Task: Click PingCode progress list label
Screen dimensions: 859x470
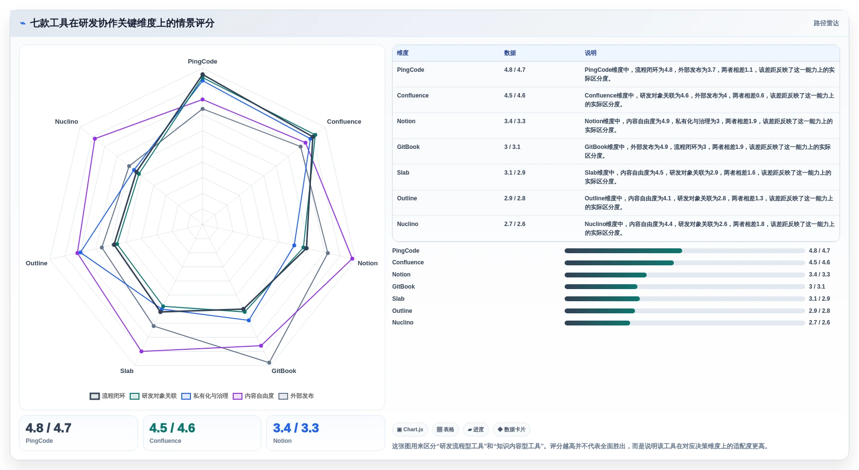Action: pyautogui.click(x=406, y=251)
